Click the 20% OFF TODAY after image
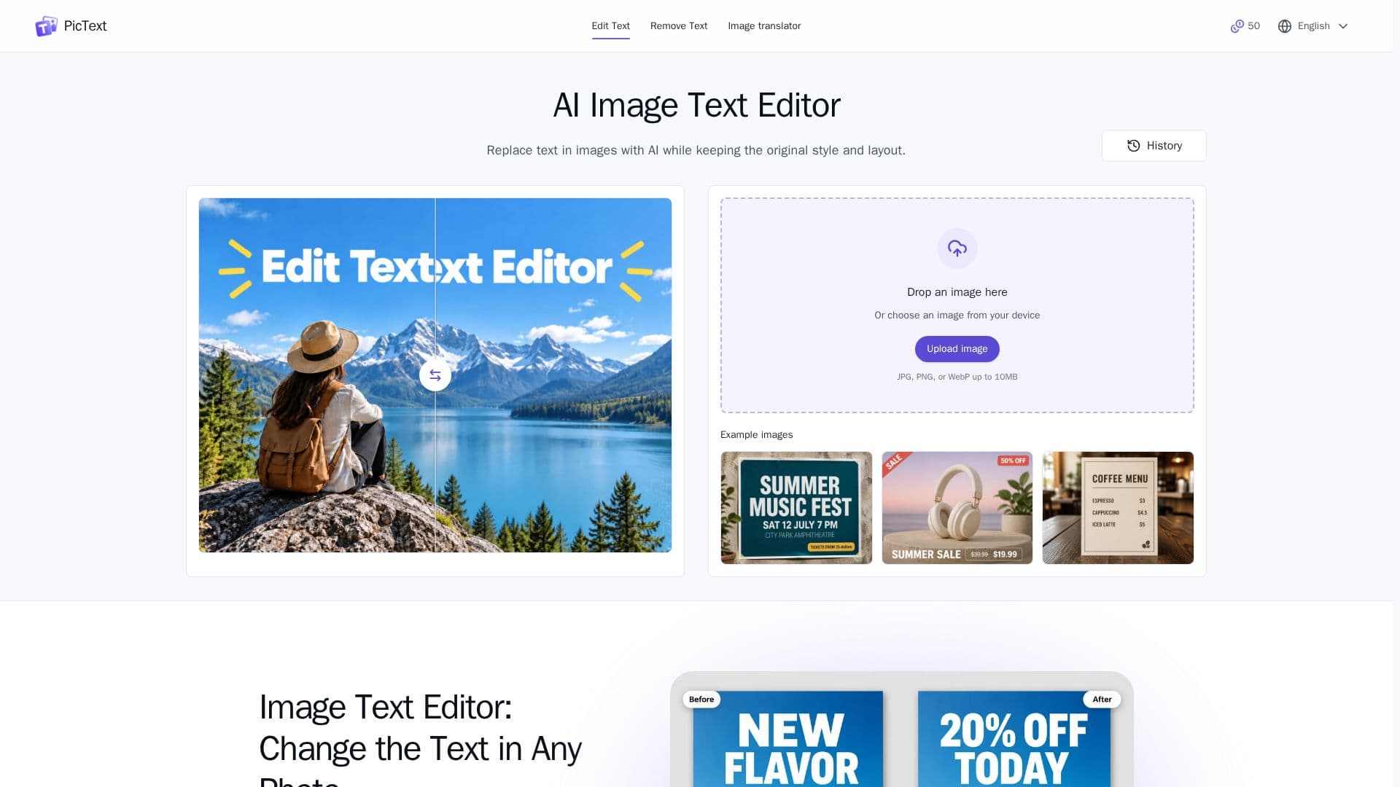The width and height of the screenshot is (1400, 787). (1014, 739)
